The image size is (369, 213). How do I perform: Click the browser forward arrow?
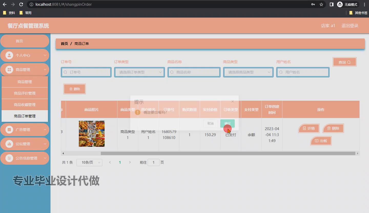click(13, 4)
